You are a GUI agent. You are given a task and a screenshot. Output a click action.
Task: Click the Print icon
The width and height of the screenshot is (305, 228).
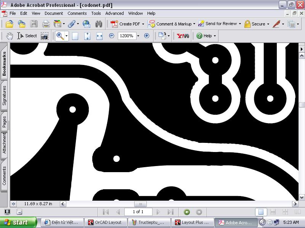pyautogui.click(x=46, y=24)
